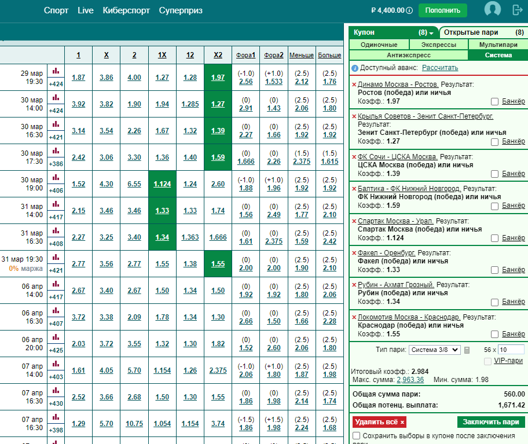
Task: Open the Киберспорт menu
Action: coord(126,10)
